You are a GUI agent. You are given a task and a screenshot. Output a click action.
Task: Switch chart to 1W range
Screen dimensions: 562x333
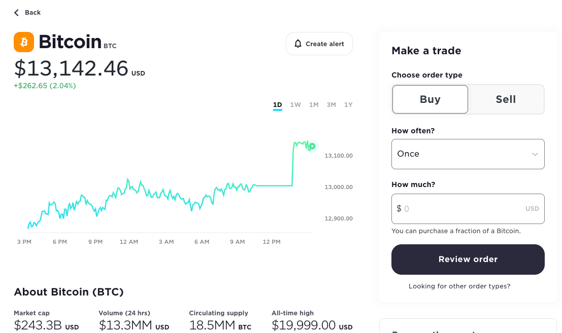coord(295,105)
